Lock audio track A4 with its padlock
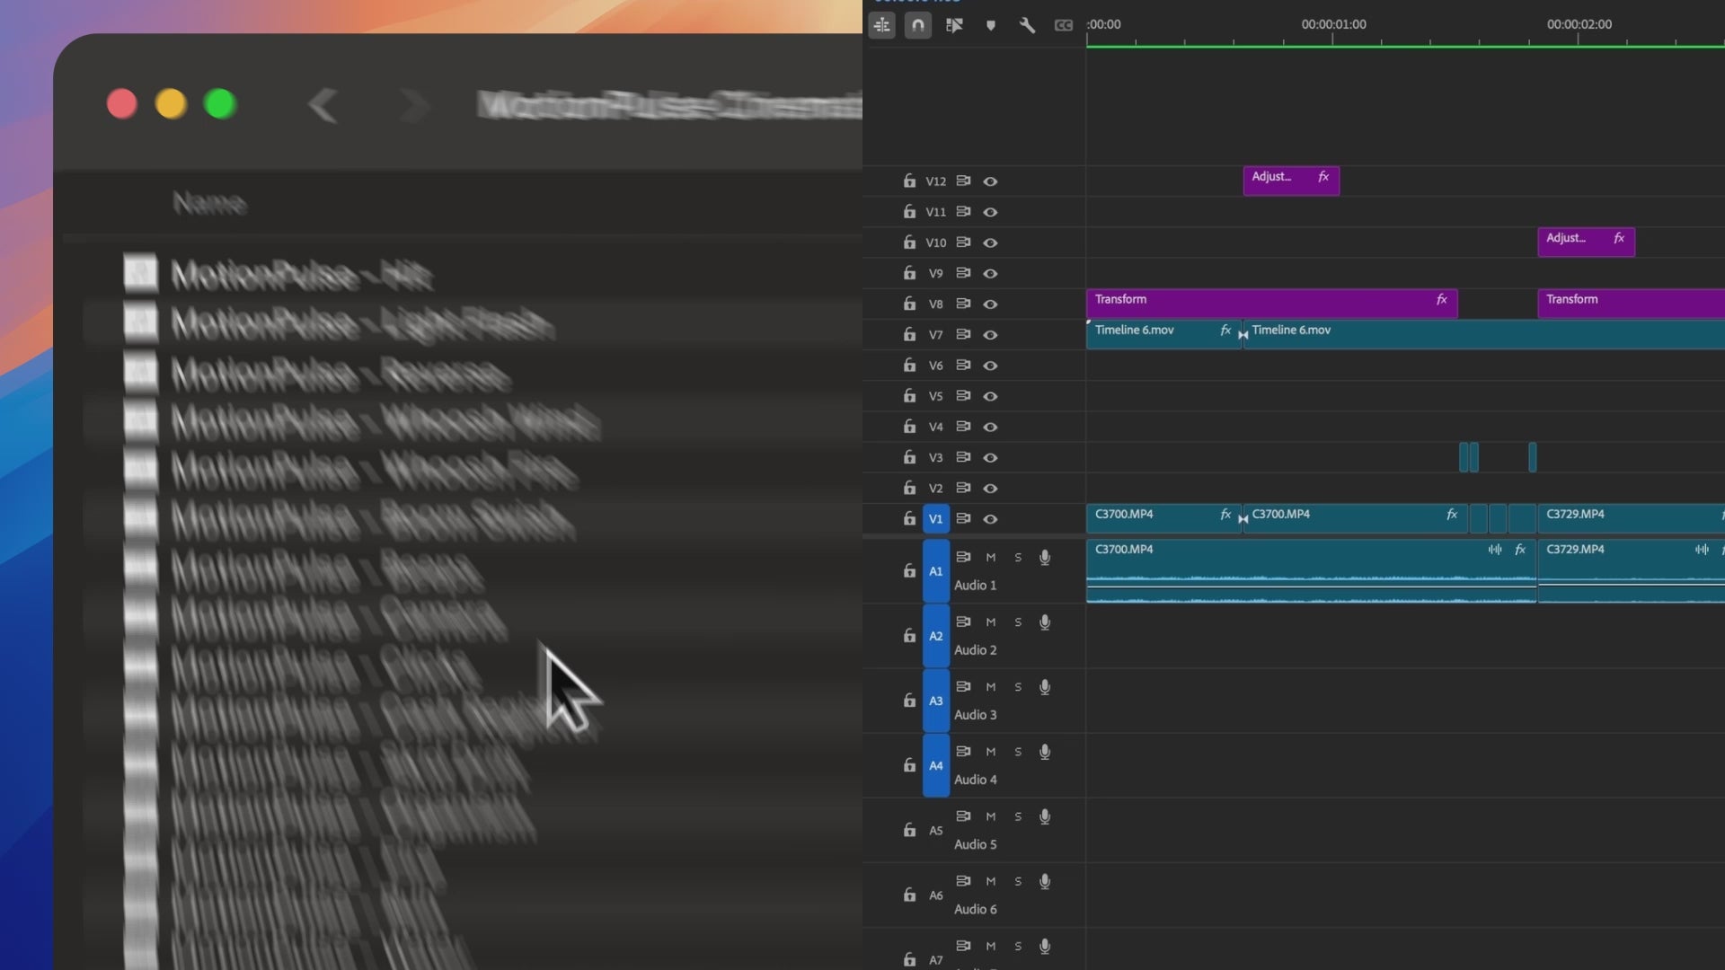1725x970 pixels. tap(909, 764)
